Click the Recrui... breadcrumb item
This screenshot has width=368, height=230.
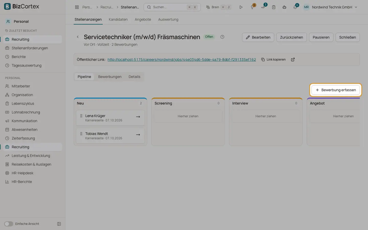coord(107,7)
